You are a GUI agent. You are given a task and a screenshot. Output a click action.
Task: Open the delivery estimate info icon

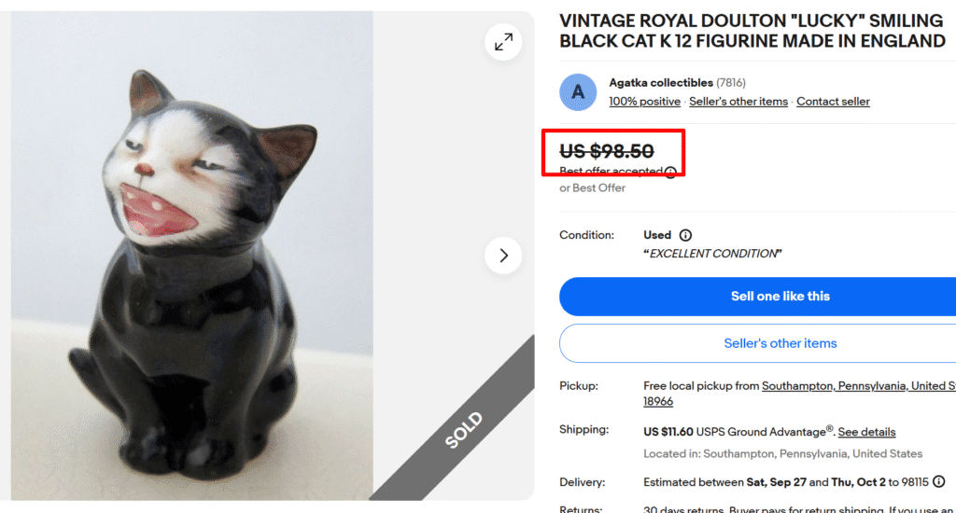[938, 482]
